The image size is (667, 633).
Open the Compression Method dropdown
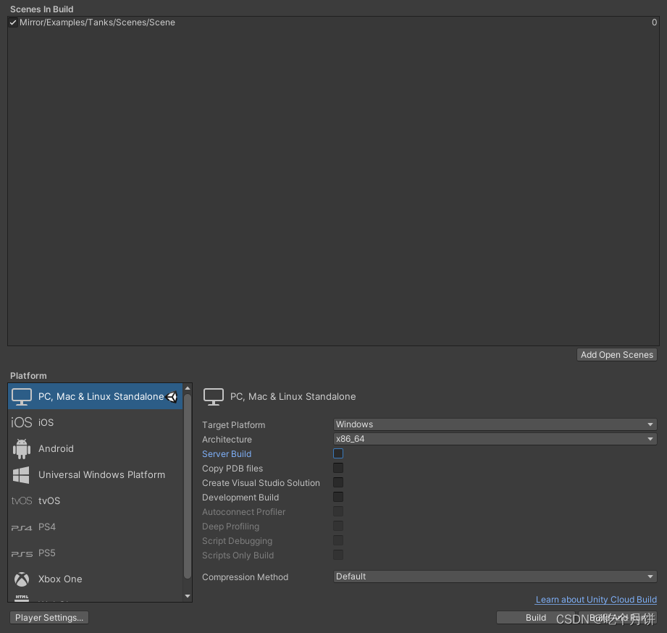495,577
